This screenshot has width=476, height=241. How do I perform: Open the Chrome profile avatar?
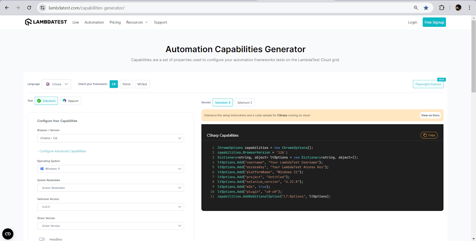click(x=458, y=8)
